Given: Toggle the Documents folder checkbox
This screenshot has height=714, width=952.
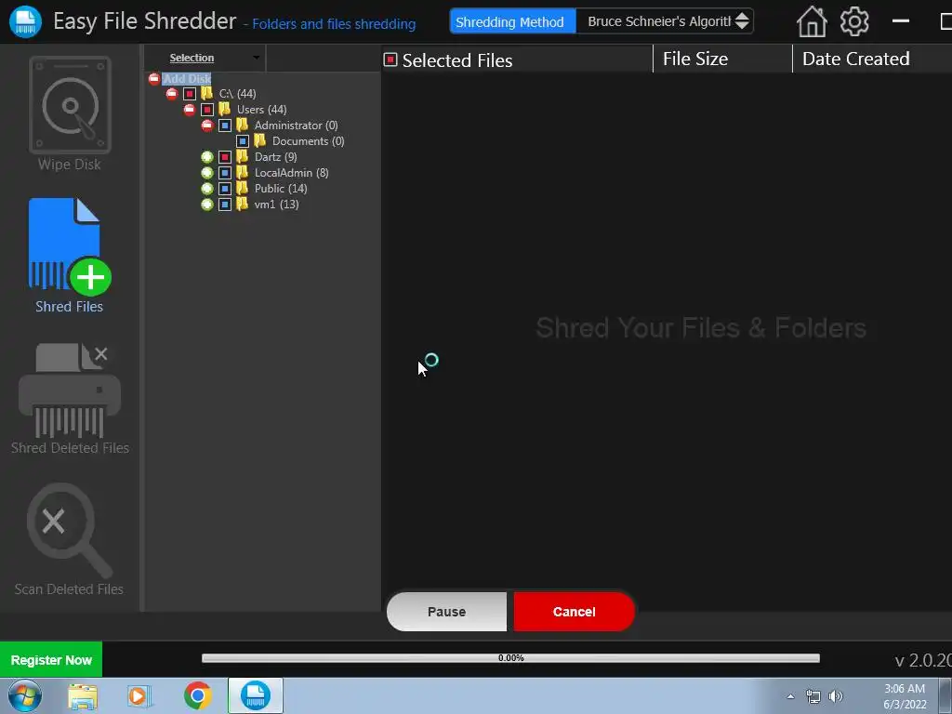Looking at the screenshot, I should (243, 141).
